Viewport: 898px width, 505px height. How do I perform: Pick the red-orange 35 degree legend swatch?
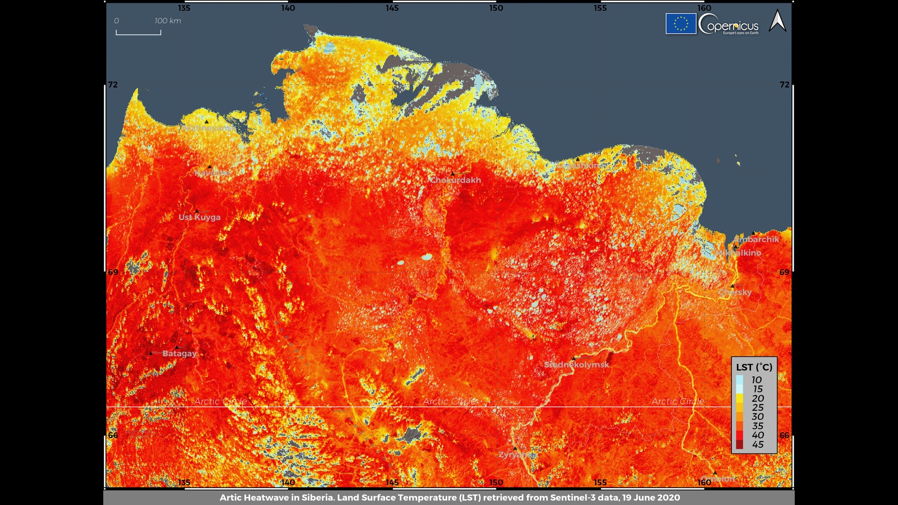tap(740, 426)
